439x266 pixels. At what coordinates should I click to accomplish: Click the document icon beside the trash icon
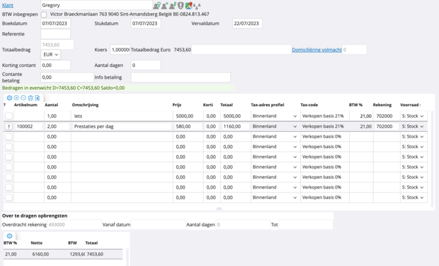pyautogui.click(x=37, y=98)
